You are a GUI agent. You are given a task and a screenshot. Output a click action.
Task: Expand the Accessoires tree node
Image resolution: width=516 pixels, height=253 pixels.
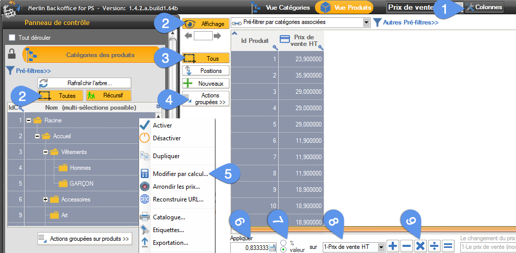tap(46, 199)
